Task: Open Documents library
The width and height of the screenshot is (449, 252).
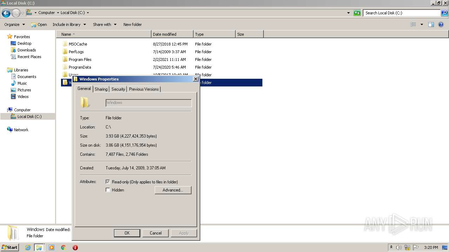Action: [x=27, y=77]
